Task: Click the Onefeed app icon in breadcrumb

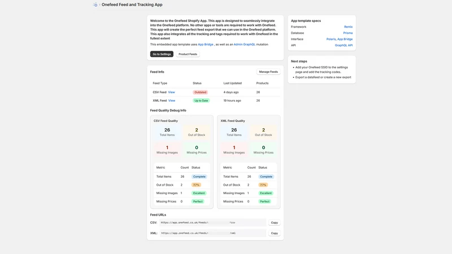Action: [x=95, y=5]
